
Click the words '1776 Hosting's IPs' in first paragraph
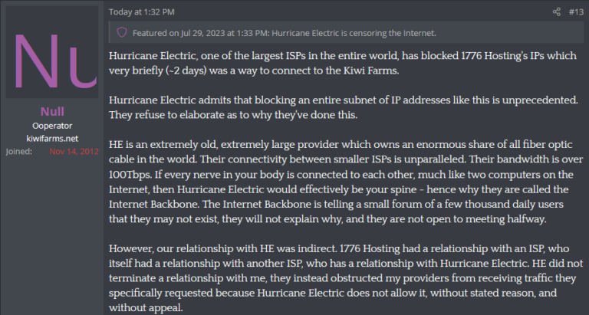coord(502,56)
